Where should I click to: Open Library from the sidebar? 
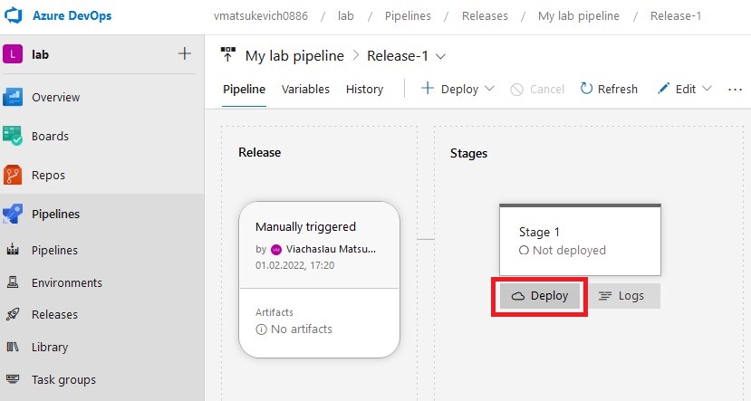point(49,348)
